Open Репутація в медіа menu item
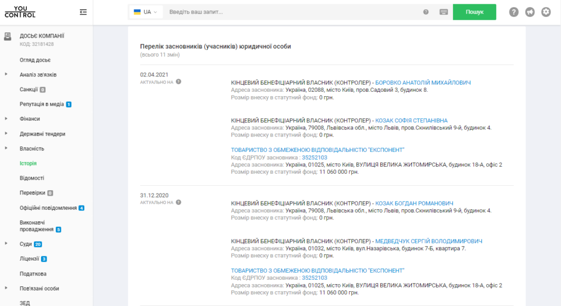The width and height of the screenshot is (561, 306). [42, 104]
